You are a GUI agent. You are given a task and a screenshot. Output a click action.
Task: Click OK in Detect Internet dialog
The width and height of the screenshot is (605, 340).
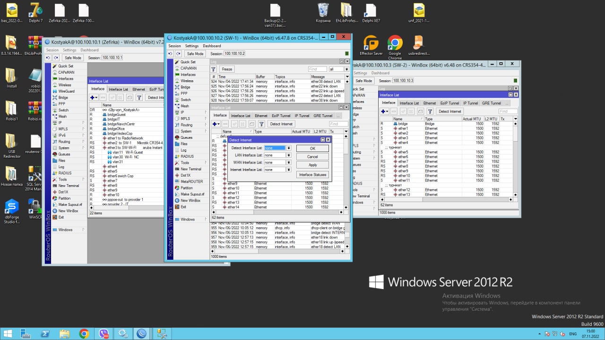(x=312, y=148)
